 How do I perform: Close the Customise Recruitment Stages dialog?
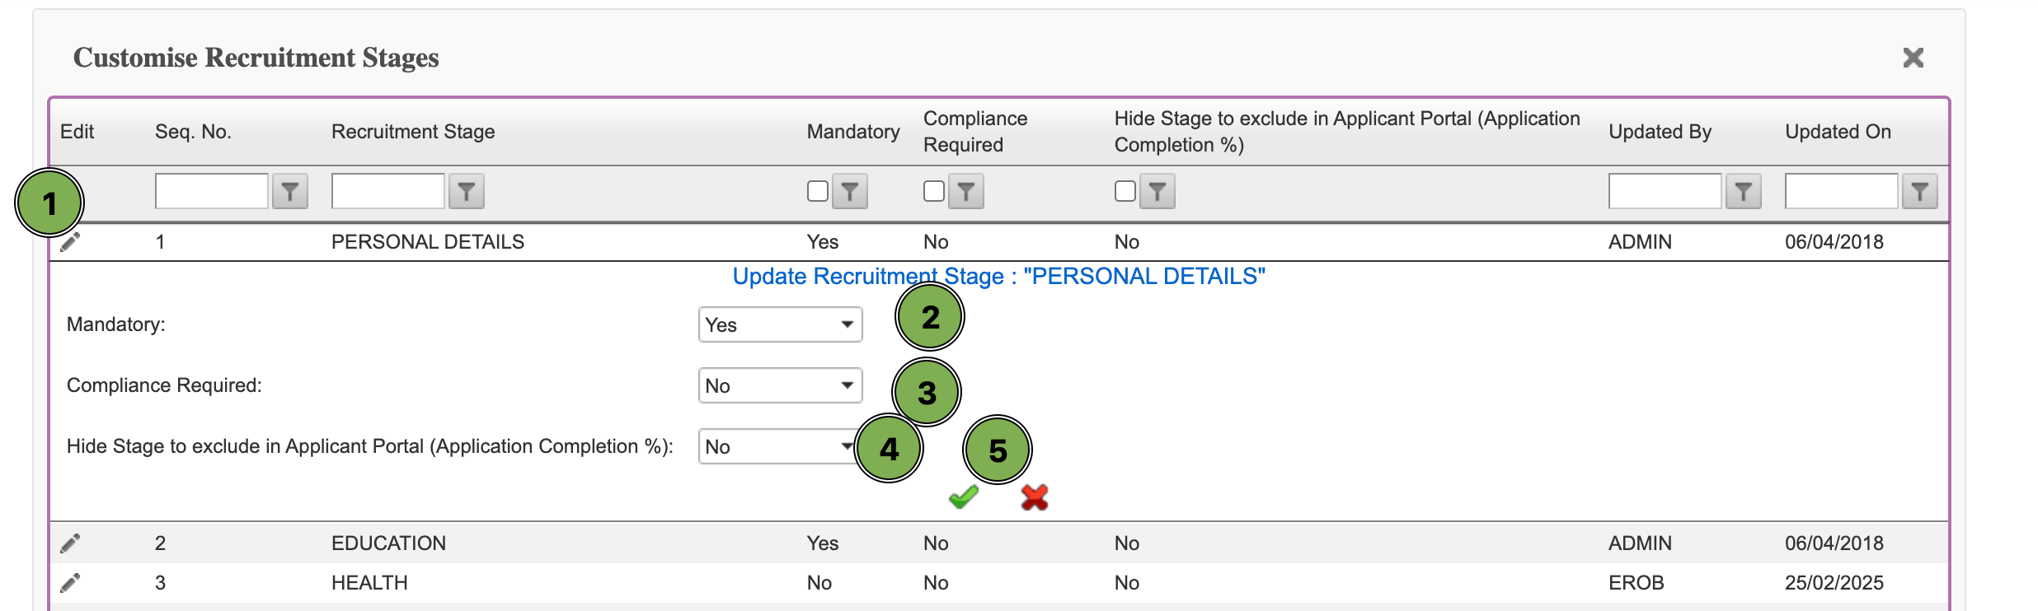[1914, 58]
